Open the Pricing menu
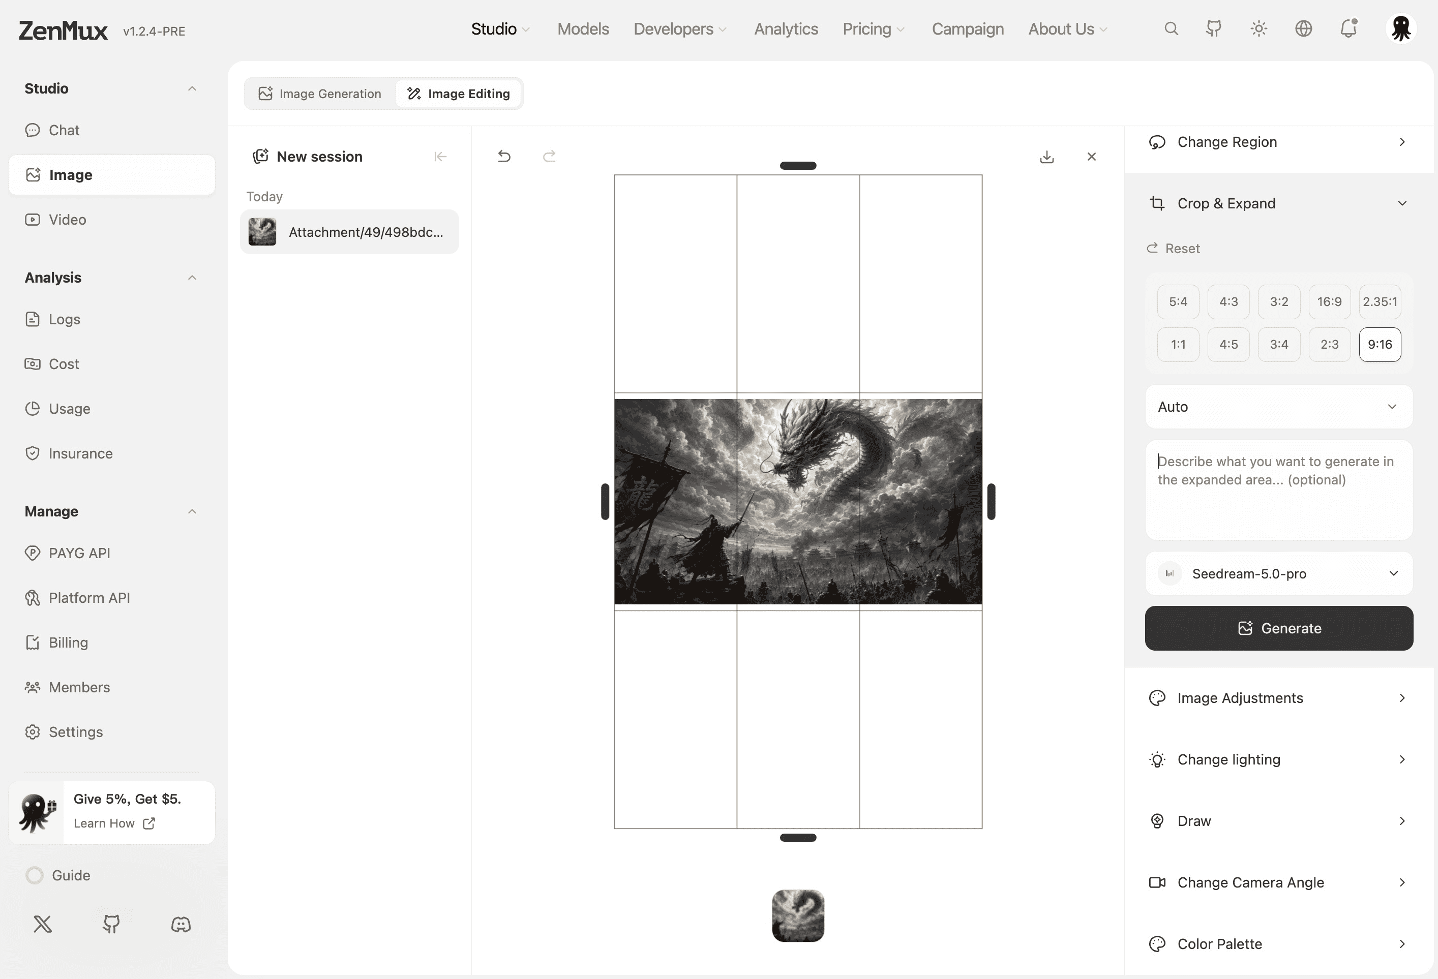1438x979 pixels. (873, 29)
